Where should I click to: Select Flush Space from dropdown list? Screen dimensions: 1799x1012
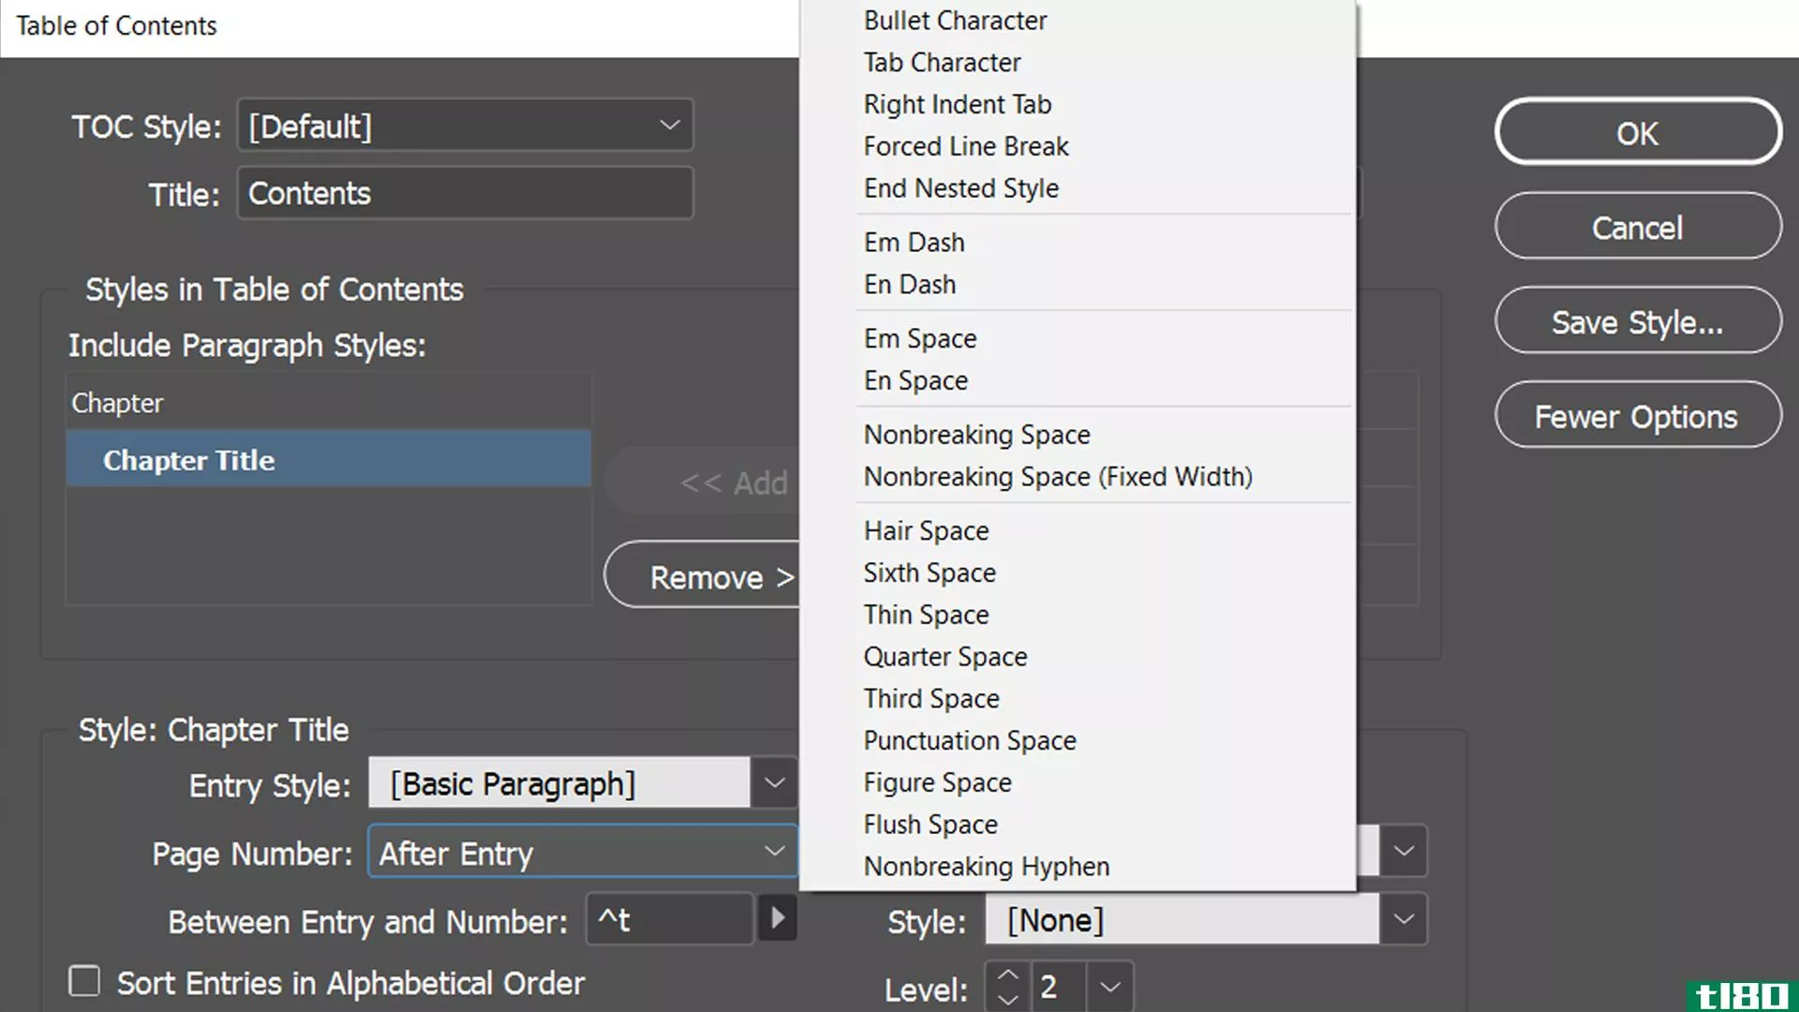click(x=930, y=825)
